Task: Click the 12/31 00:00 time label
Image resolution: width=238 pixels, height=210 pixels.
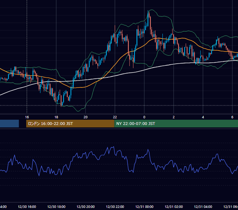Action: coord(144,206)
